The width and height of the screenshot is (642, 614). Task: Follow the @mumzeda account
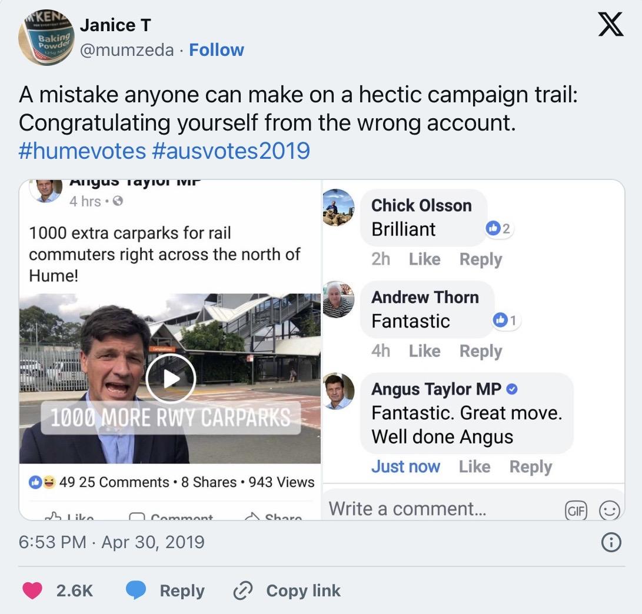(x=217, y=50)
